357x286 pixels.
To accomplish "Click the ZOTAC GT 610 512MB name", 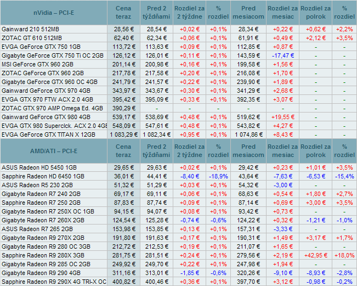I will click(32, 38).
